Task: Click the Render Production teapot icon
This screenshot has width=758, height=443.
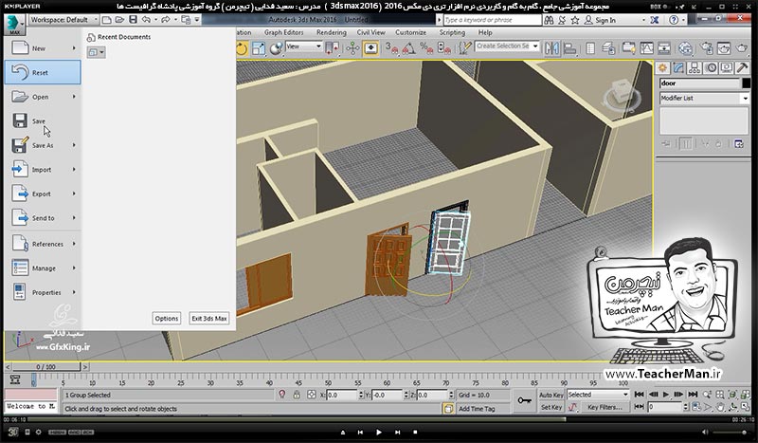Action: 742,48
